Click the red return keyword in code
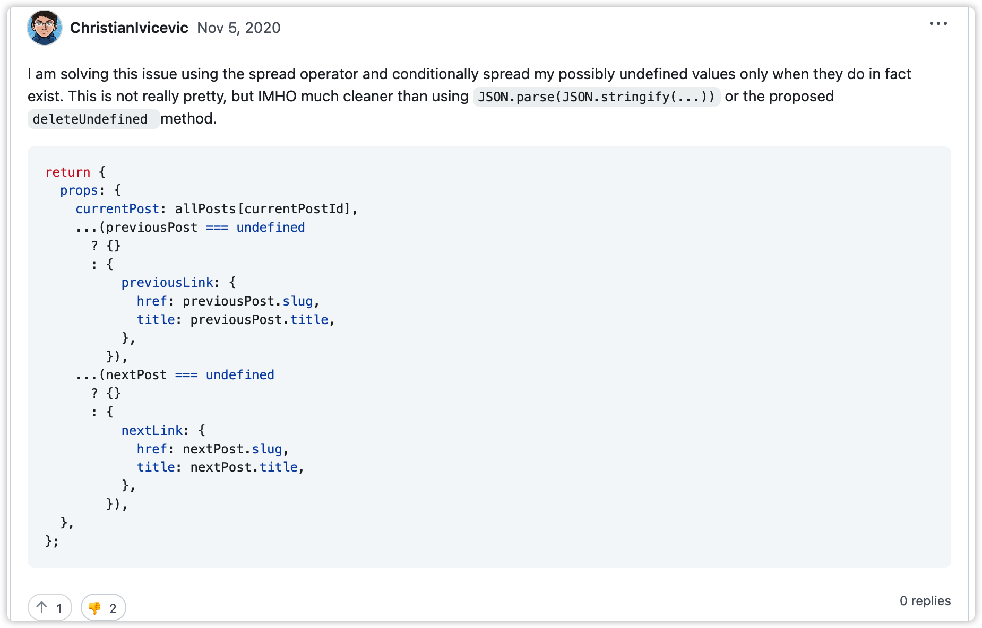The width and height of the screenshot is (982, 628). (67, 172)
